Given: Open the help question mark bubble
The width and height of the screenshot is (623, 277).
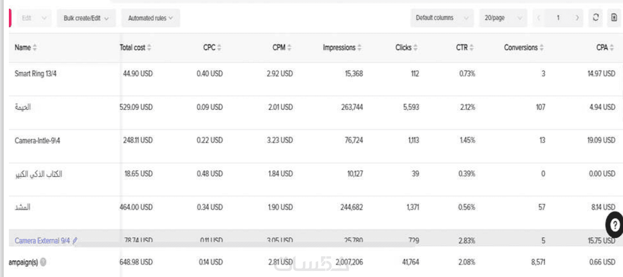Looking at the screenshot, I should [615, 225].
